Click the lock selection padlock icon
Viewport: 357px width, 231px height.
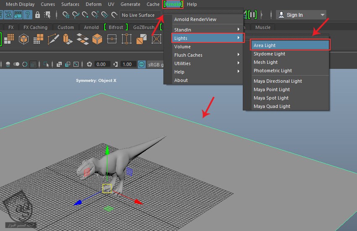click(37, 15)
